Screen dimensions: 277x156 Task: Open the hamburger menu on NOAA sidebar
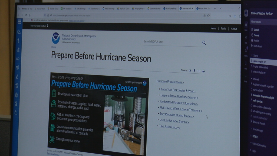click(x=19, y=22)
